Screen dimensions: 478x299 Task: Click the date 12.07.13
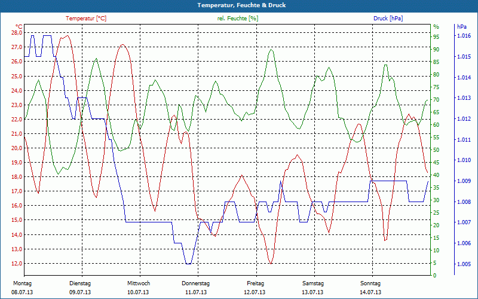pos(255,292)
